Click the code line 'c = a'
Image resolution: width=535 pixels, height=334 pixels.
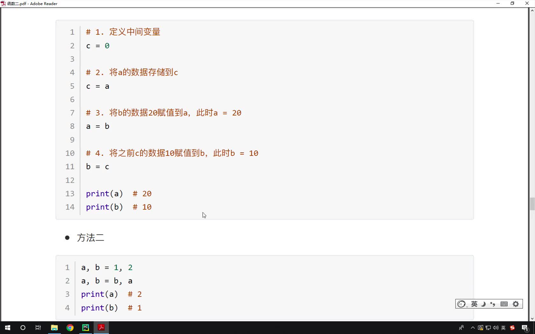pyautogui.click(x=98, y=86)
